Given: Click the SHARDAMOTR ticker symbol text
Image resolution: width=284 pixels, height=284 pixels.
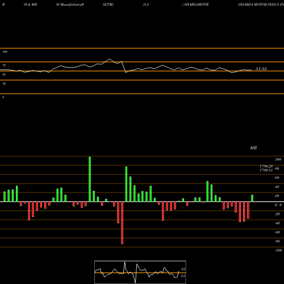Looking at the screenshot, I should click(x=196, y=5).
